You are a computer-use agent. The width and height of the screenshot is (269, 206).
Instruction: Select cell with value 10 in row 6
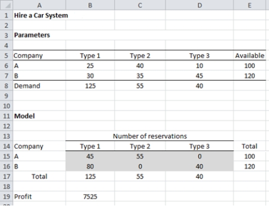click(x=199, y=66)
